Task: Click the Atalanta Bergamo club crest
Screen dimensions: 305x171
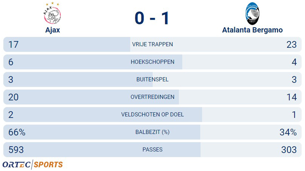Action: click(252, 13)
